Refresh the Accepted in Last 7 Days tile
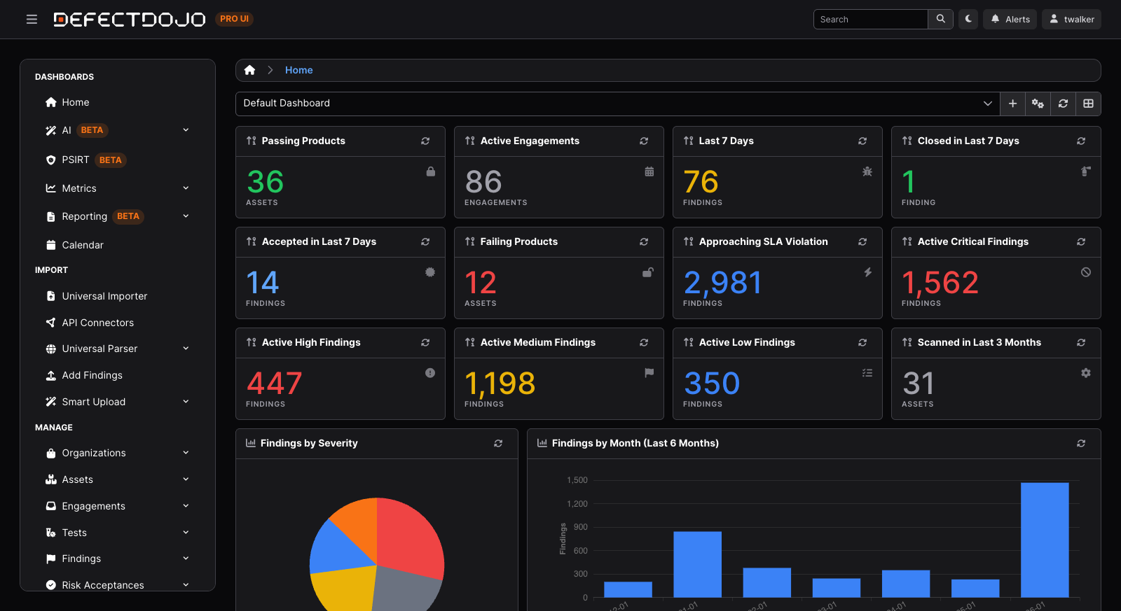The image size is (1121, 611). 425,242
